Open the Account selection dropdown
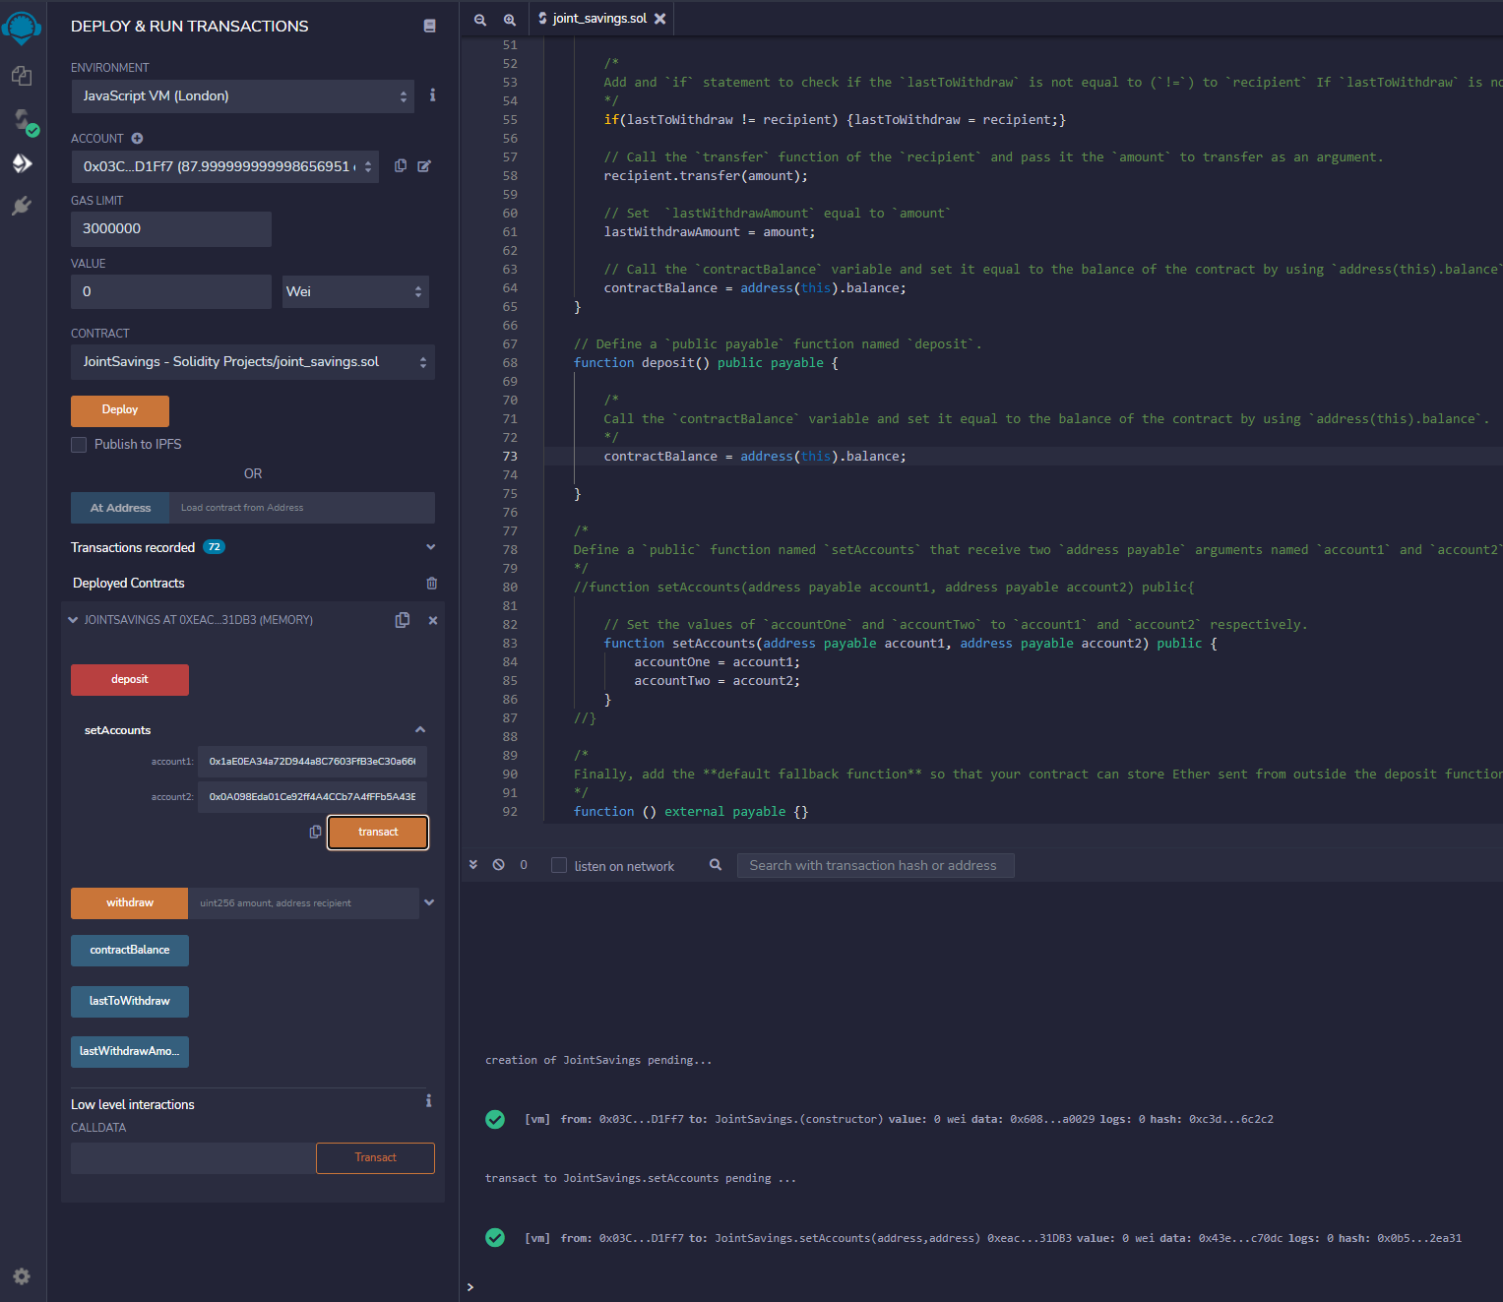 click(225, 166)
